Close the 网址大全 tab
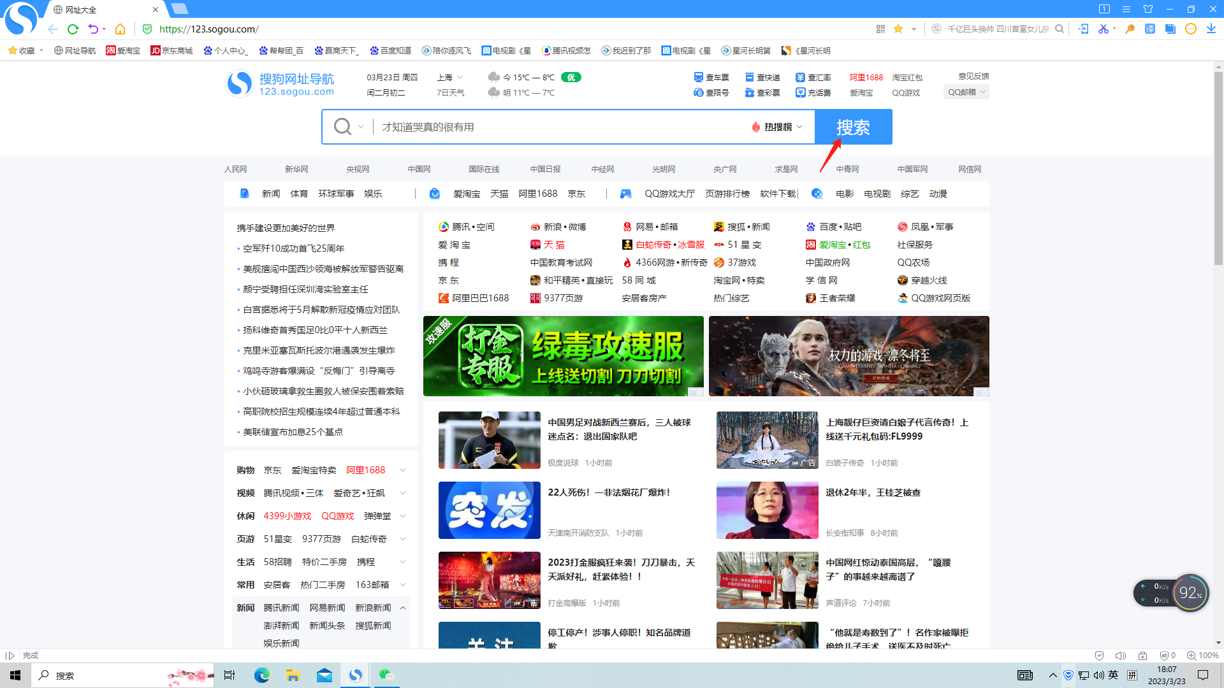1224x688 pixels. tap(156, 10)
